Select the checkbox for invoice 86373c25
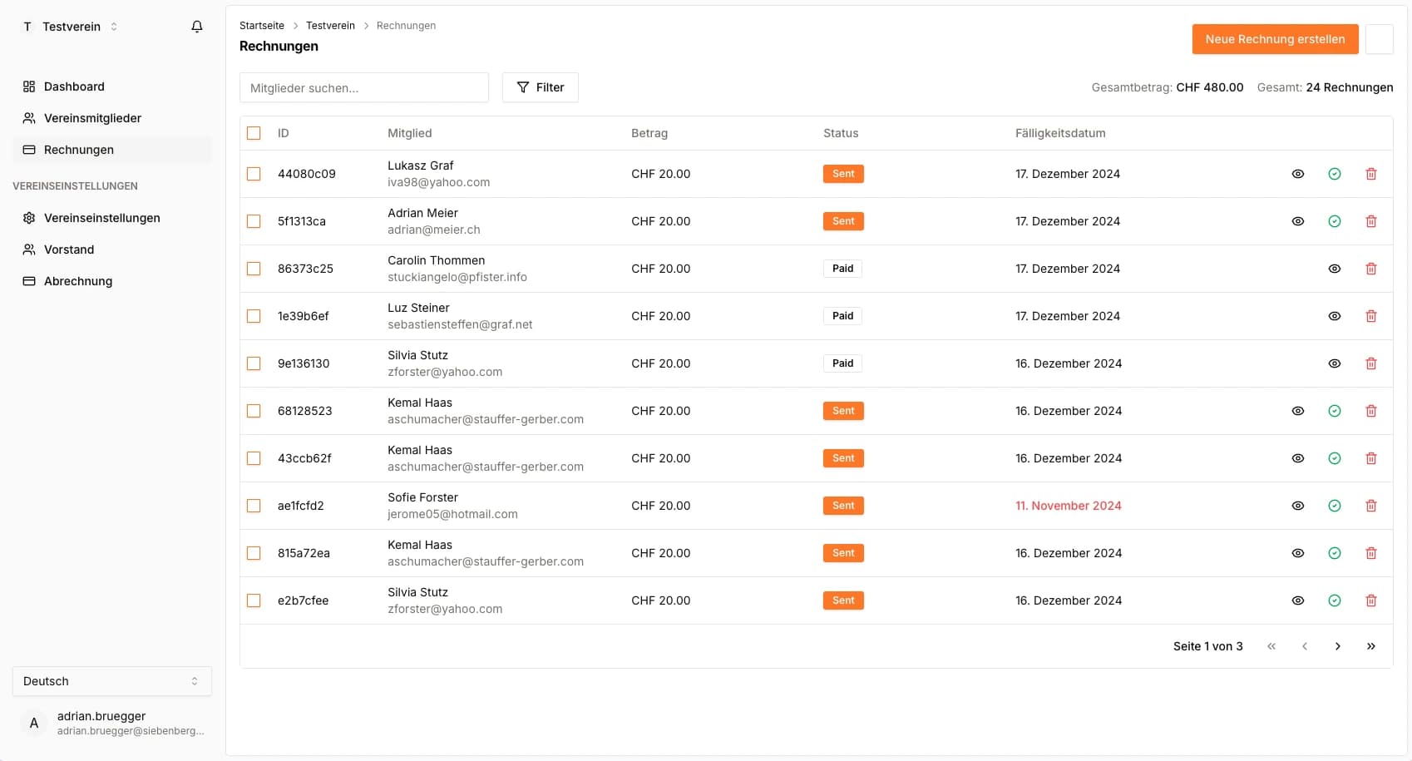This screenshot has height=761, width=1412. tap(254, 269)
